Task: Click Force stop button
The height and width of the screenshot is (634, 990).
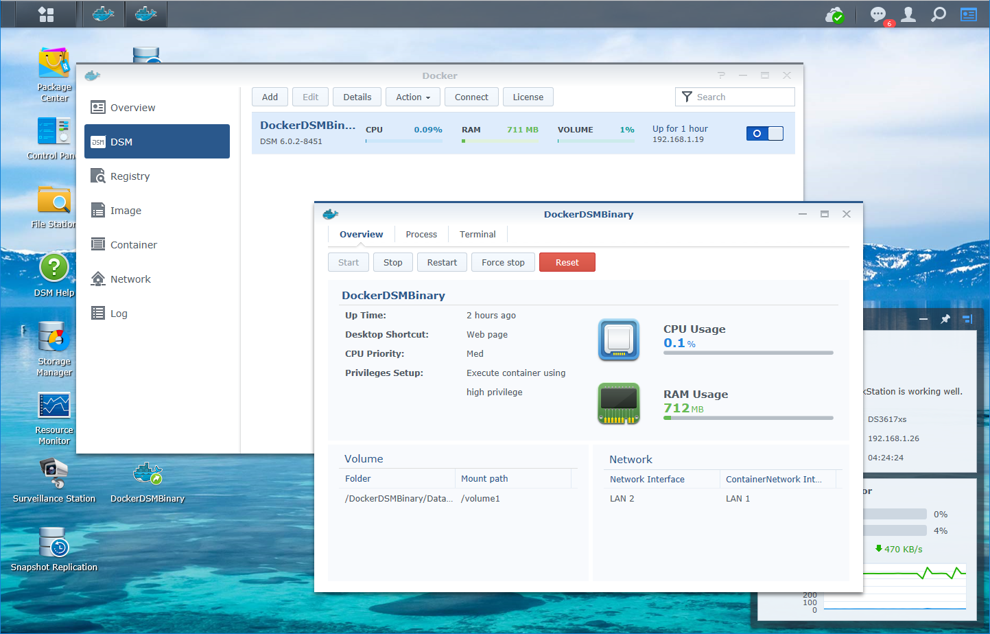Action: pyautogui.click(x=503, y=262)
